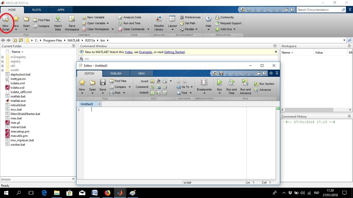The width and height of the screenshot is (353, 198).
Task: Expand the m3iregistry folder
Action: (x=3, y=57)
